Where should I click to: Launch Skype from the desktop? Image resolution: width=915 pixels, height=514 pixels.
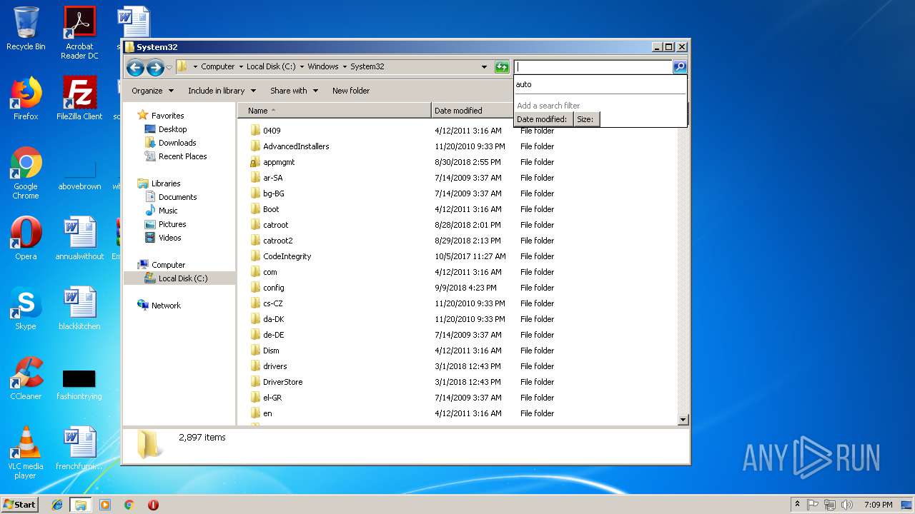[26, 308]
